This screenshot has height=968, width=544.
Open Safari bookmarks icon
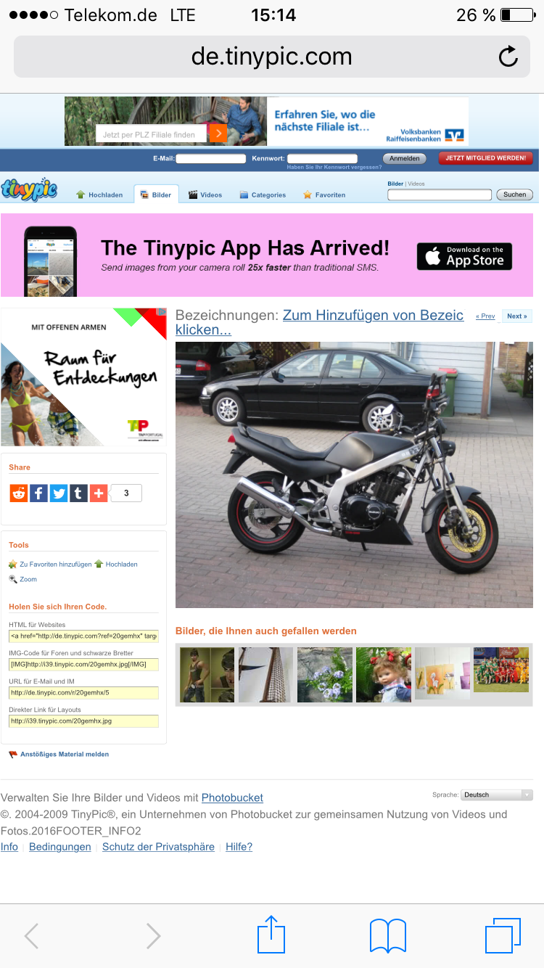[388, 936]
